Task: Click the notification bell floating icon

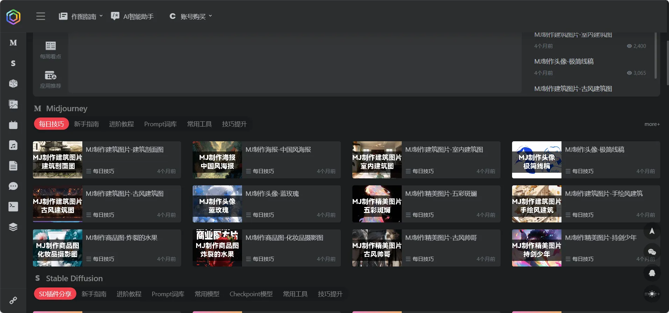Action: coord(652,273)
